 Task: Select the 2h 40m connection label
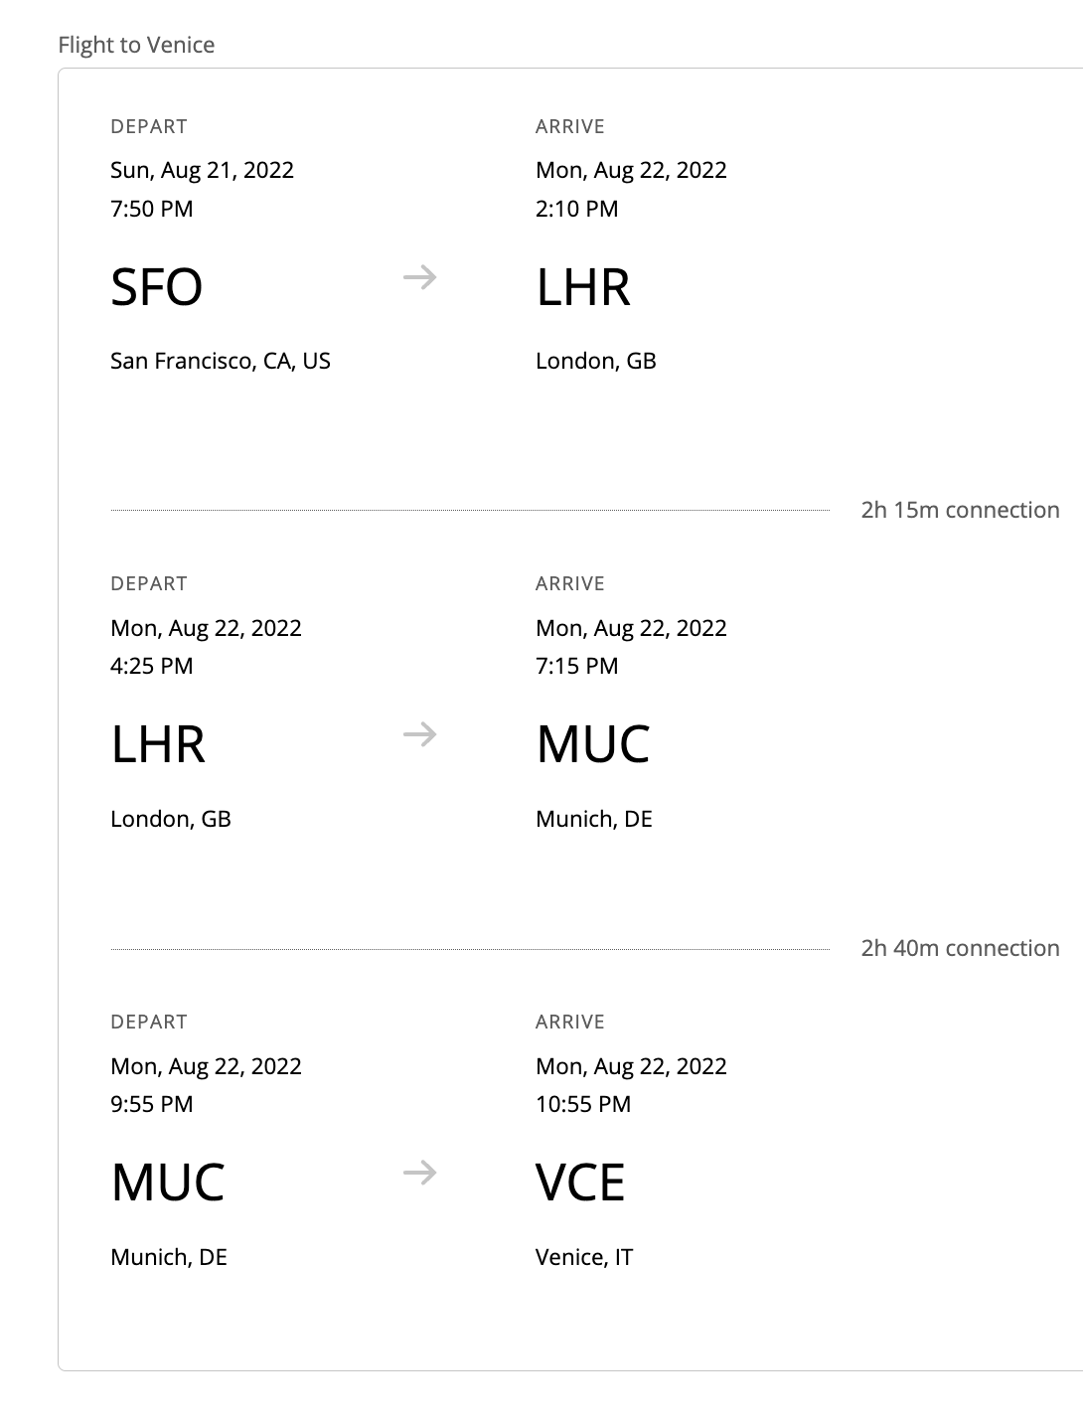tap(960, 948)
